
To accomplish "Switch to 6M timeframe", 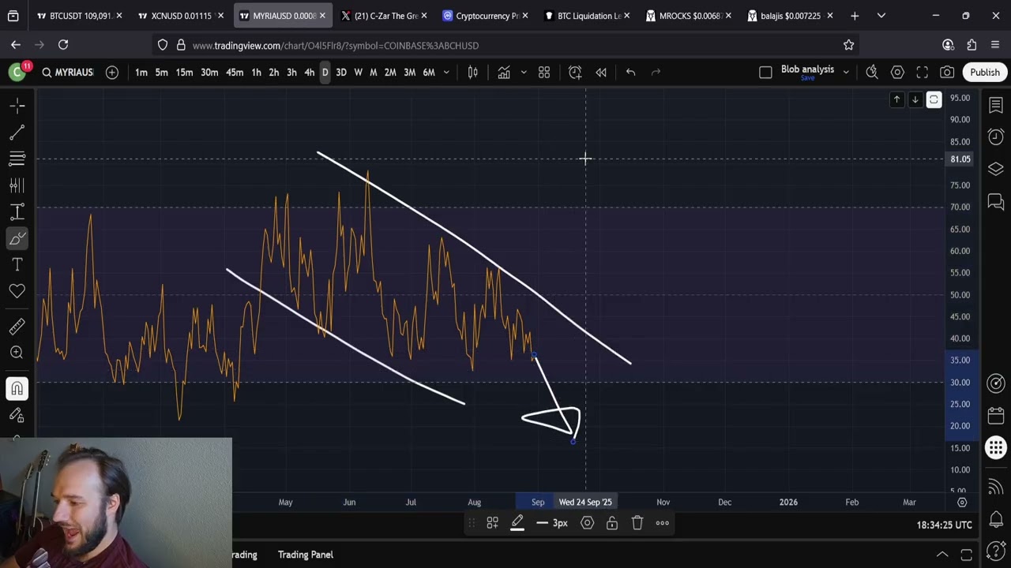I will tap(429, 72).
